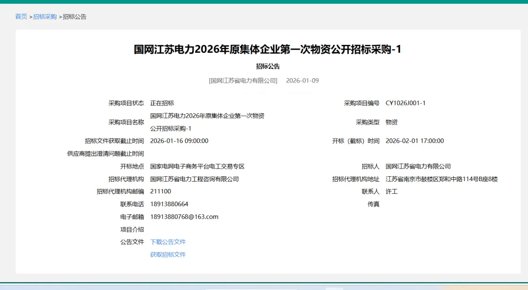Click project number CY1026J001-1

click(405, 103)
